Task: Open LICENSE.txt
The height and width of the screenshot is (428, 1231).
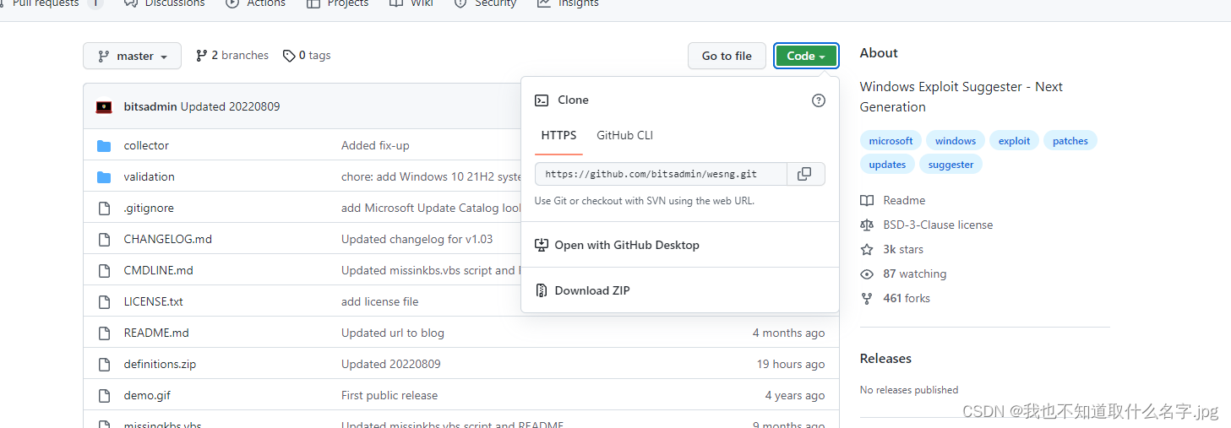Action: pos(154,301)
